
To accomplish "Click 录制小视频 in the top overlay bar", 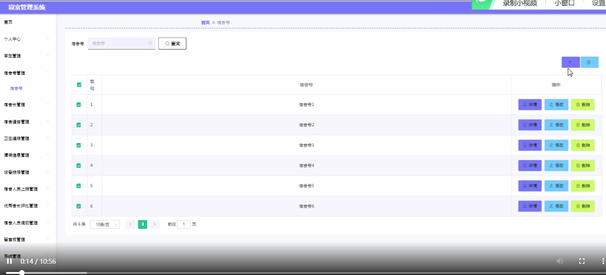I will [520, 3].
